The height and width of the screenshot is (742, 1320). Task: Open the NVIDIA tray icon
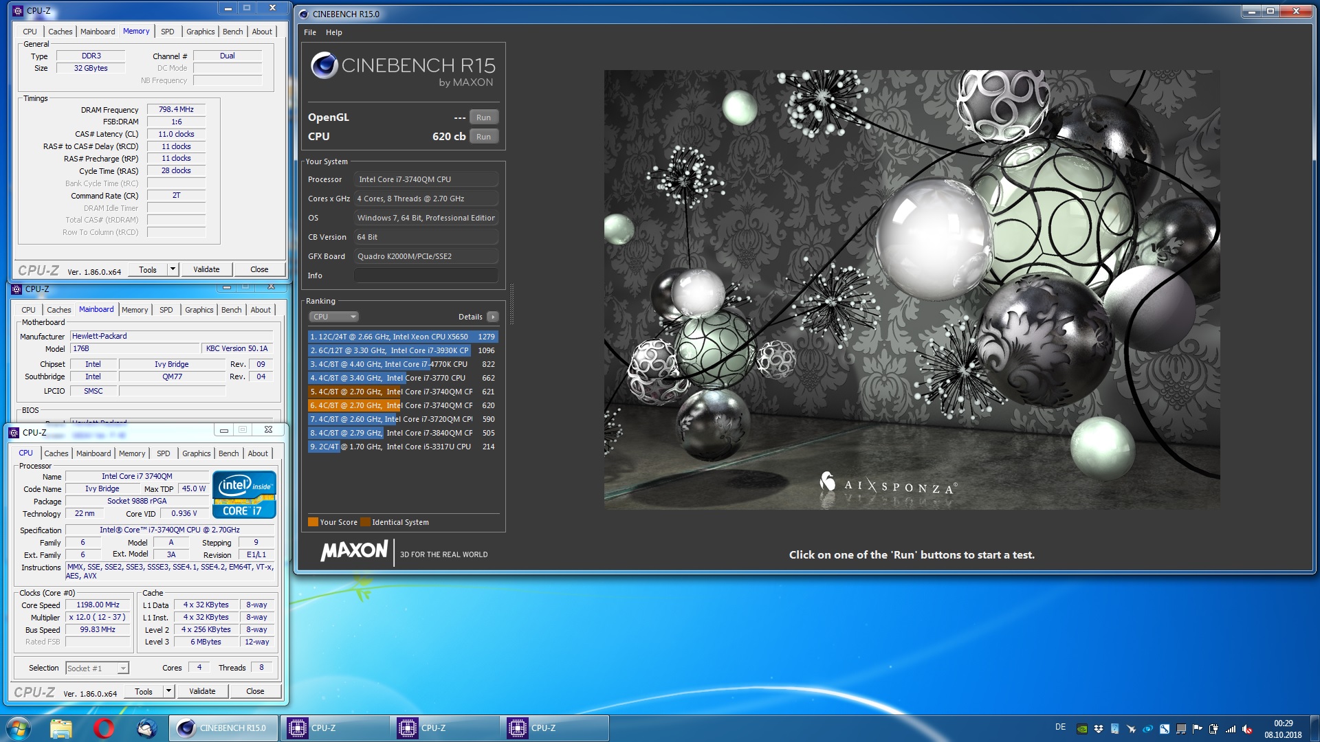[x=1082, y=729]
